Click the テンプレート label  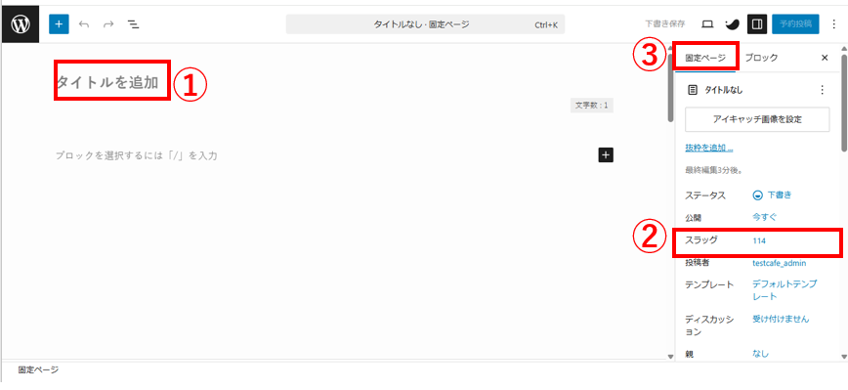(709, 284)
